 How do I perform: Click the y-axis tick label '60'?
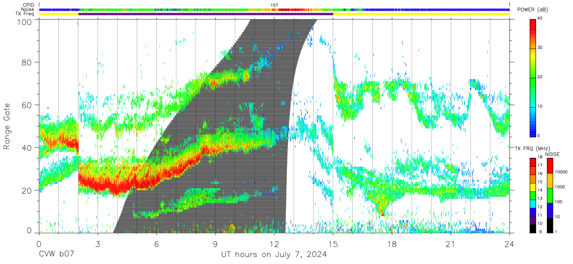(28, 105)
